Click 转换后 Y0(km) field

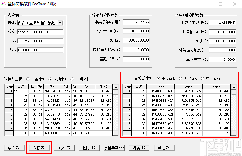point(222,41)
